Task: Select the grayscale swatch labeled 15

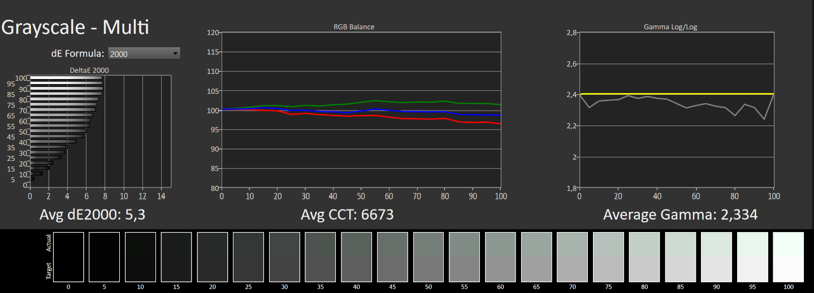Action: click(176, 257)
